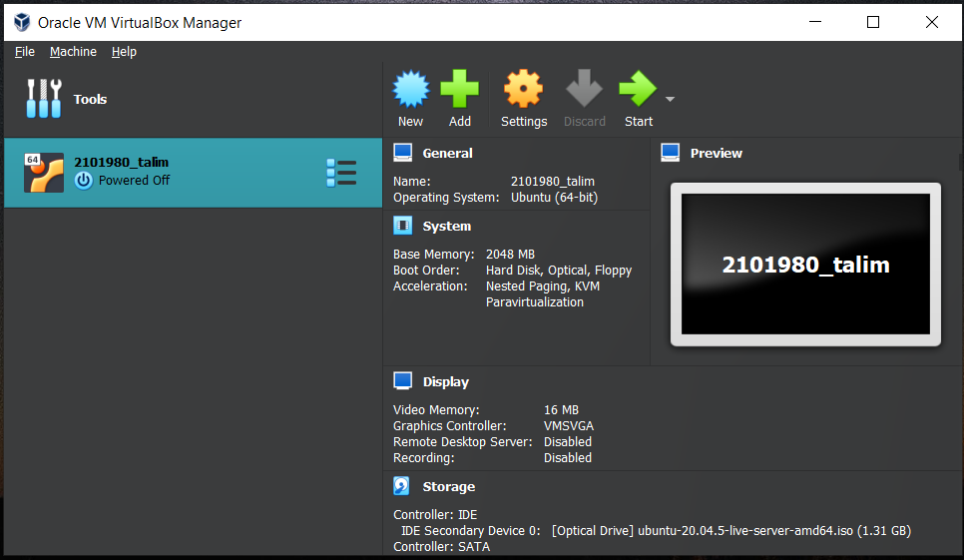Click the Discard arrow icon
This screenshot has width=964, height=560.
click(584, 89)
